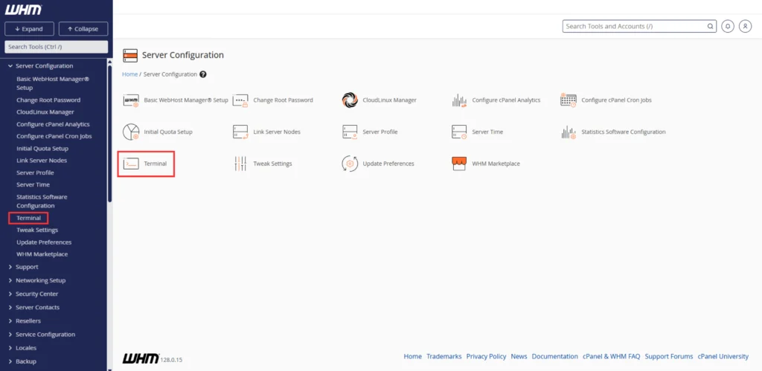762x371 pixels.
Task: Open the user account icon
Action: [745, 26]
